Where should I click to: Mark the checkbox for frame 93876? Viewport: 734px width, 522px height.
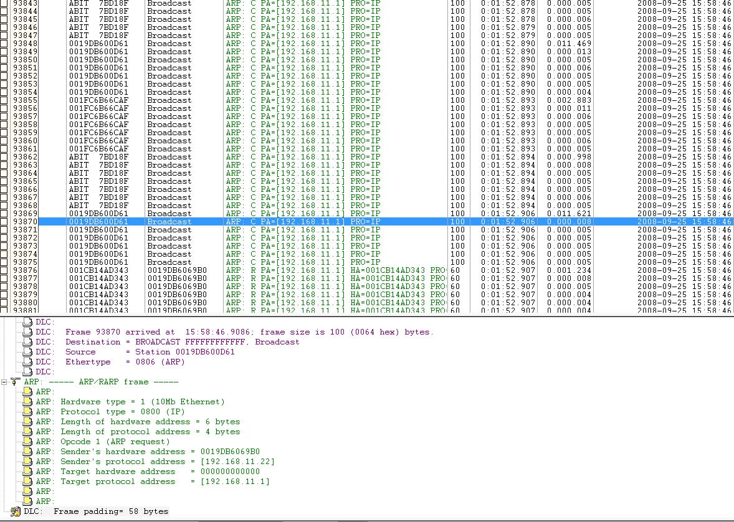[x=4, y=270]
